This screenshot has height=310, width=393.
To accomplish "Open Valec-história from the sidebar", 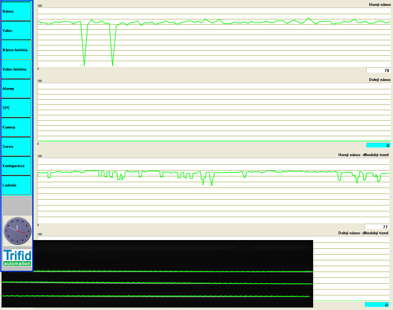I will [16, 69].
